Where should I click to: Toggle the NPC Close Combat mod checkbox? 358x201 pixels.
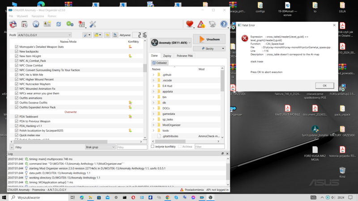tap(17, 66)
